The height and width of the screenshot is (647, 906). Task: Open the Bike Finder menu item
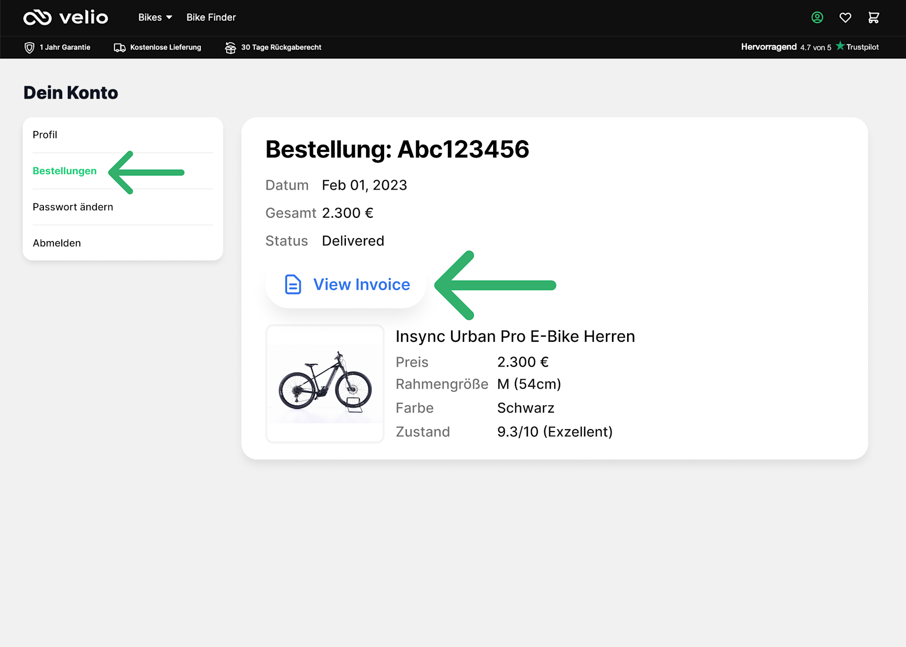(211, 17)
